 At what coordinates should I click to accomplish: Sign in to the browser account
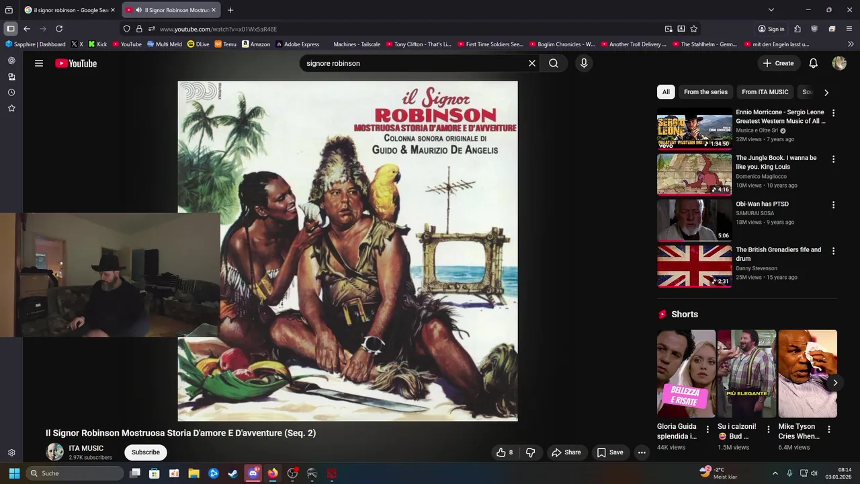[771, 29]
